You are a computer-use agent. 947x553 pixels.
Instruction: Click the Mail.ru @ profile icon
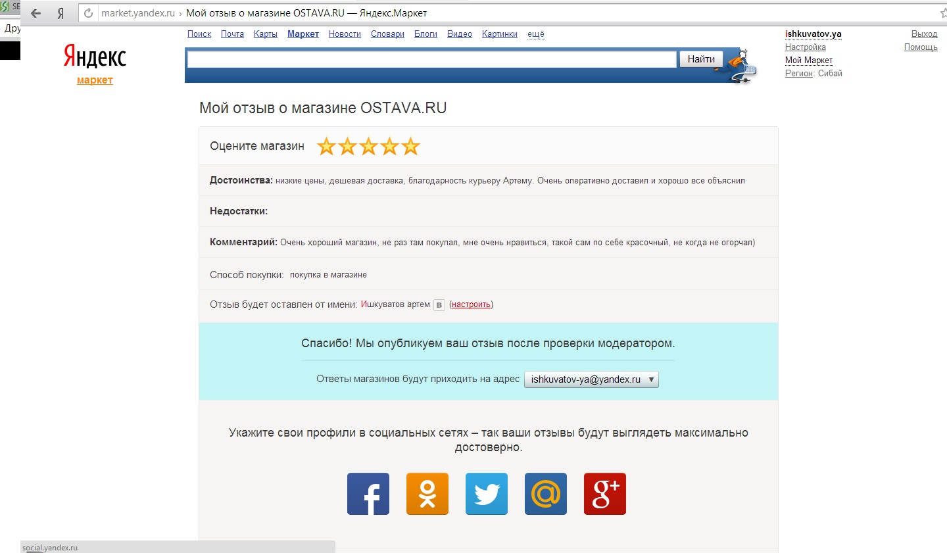click(x=546, y=494)
